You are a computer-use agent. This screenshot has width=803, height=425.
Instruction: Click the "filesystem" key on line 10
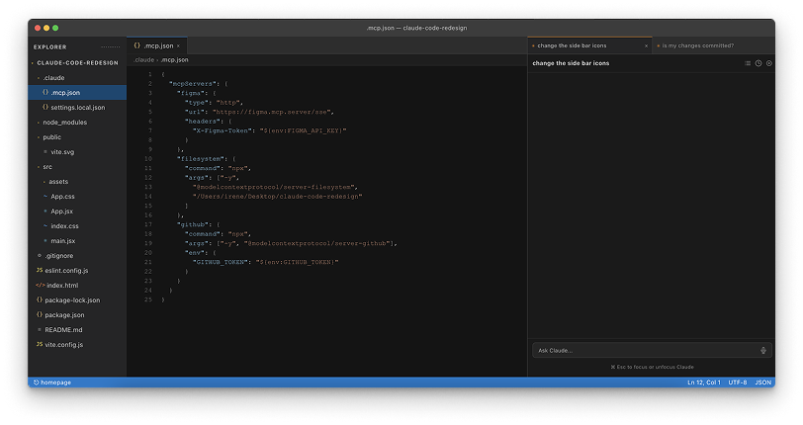coord(200,159)
